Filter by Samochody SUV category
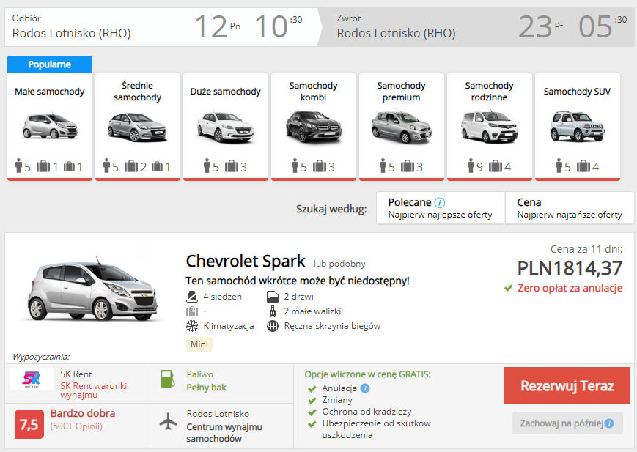This screenshot has width=637, height=452. pyautogui.click(x=578, y=127)
